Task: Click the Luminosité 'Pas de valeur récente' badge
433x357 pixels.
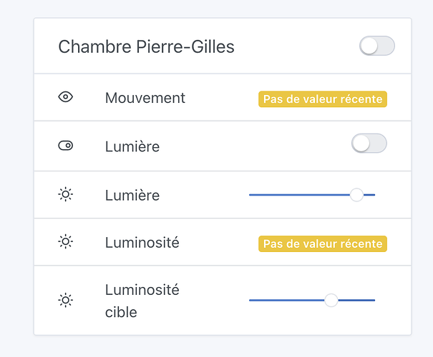Action: click(x=322, y=244)
